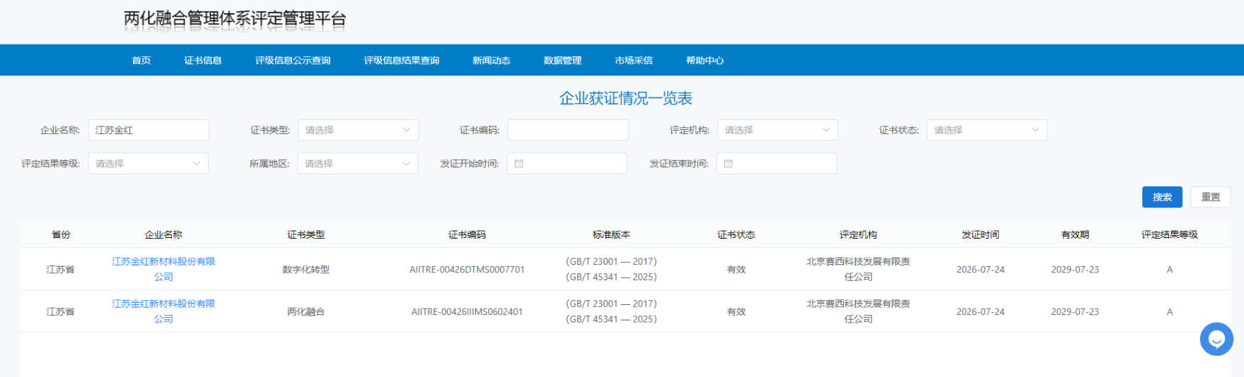
Task: Open company link in 两化融合 row
Action: click(x=163, y=311)
